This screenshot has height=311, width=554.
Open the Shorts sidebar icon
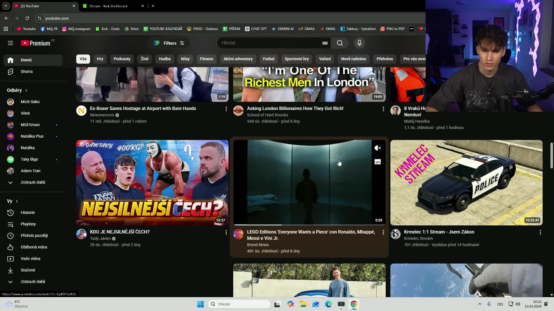[10, 71]
